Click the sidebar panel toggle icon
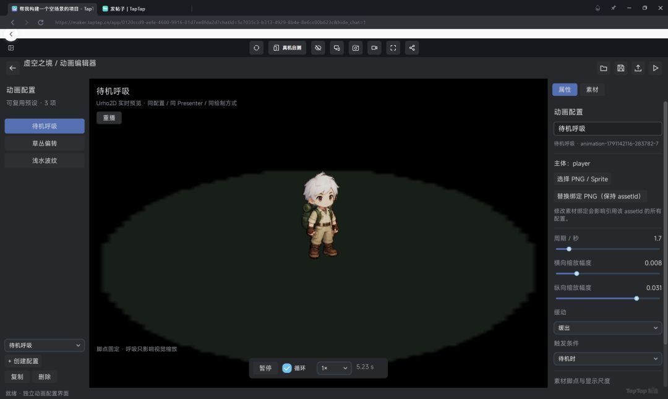This screenshot has width=668, height=399. coord(11,48)
